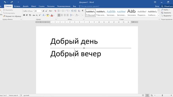Screen dimensions: 173x97
Task: Toggle justify alignment
Action: click(68, 15)
